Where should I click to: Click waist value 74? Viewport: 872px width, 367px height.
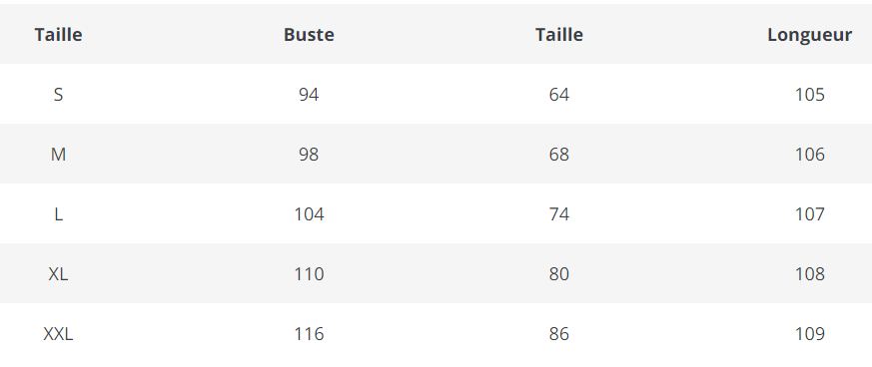pos(559,214)
